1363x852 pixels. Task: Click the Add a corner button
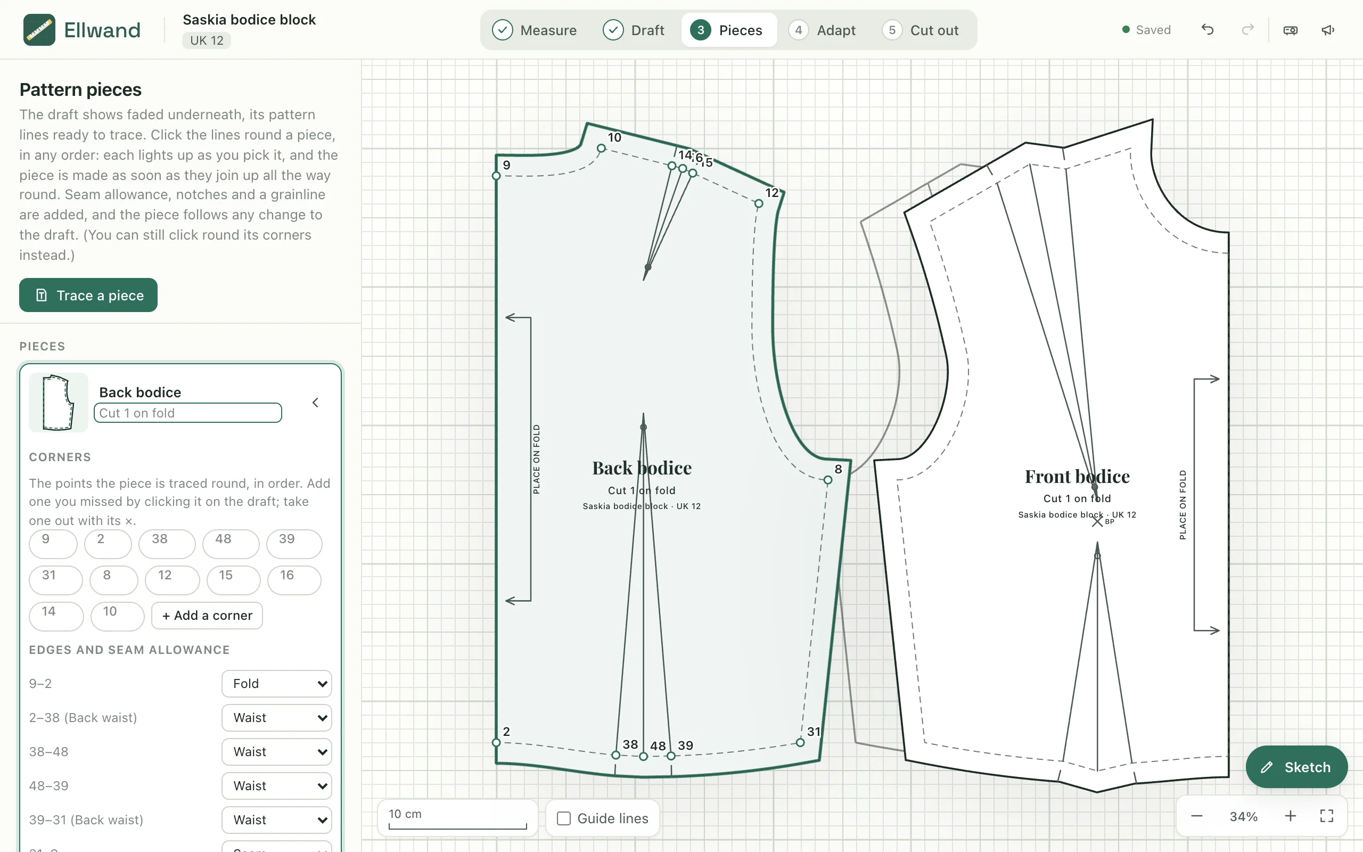pyautogui.click(x=207, y=616)
